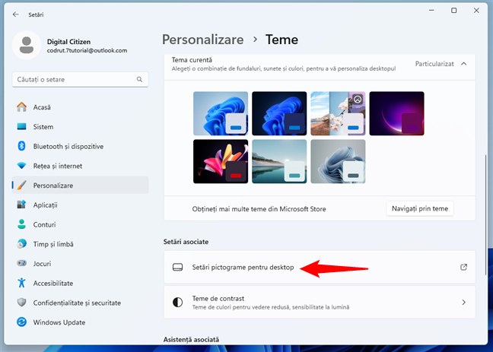Click the search magnifier icon
The height and width of the screenshot is (352, 493).
(139, 80)
